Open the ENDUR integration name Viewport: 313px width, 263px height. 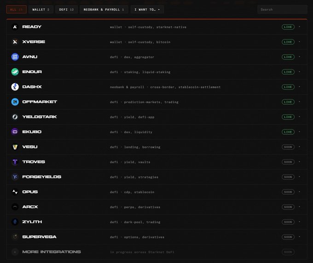coord(32,72)
